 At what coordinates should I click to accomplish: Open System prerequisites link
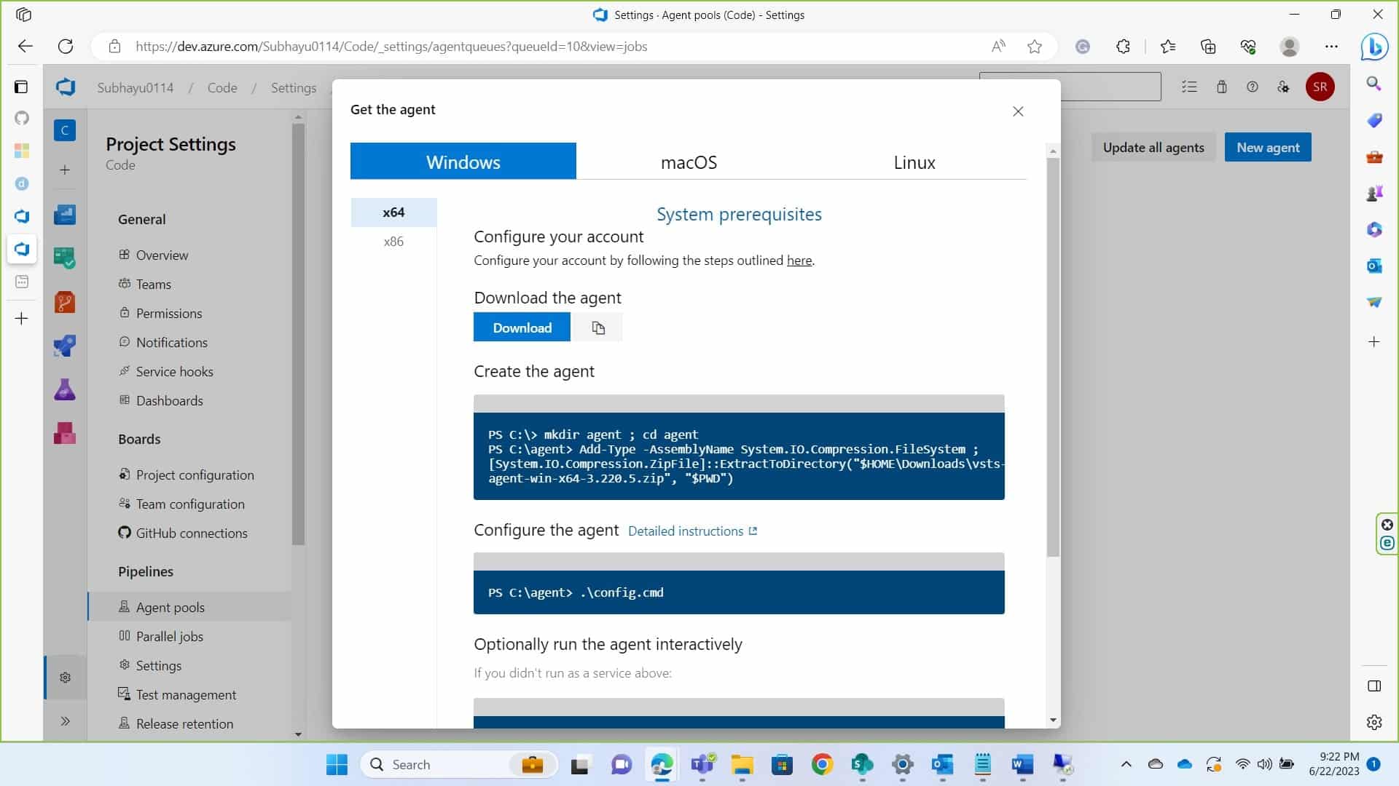tap(739, 215)
